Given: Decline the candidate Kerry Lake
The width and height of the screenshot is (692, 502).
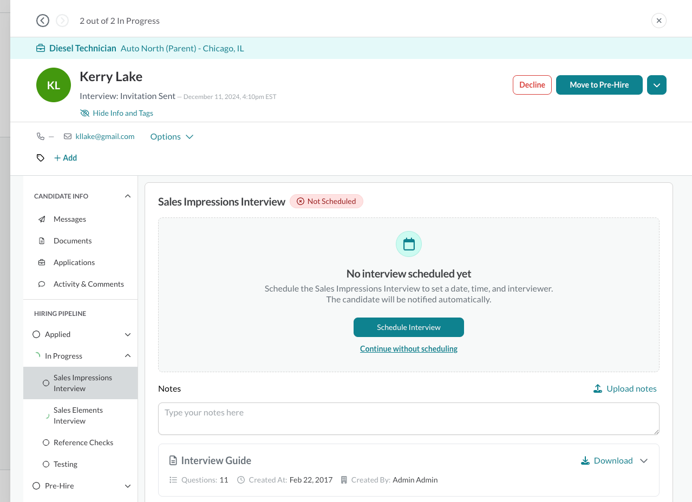Looking at the screenshot, I should [532, 85].
